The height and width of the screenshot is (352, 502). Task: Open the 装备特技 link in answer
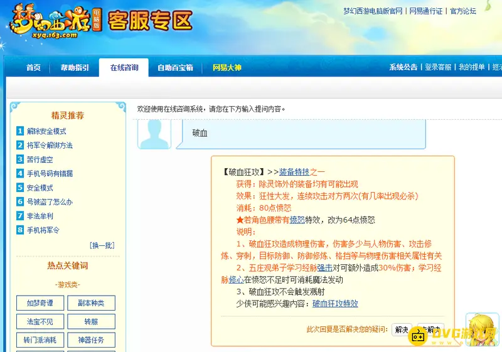(294, 172)
